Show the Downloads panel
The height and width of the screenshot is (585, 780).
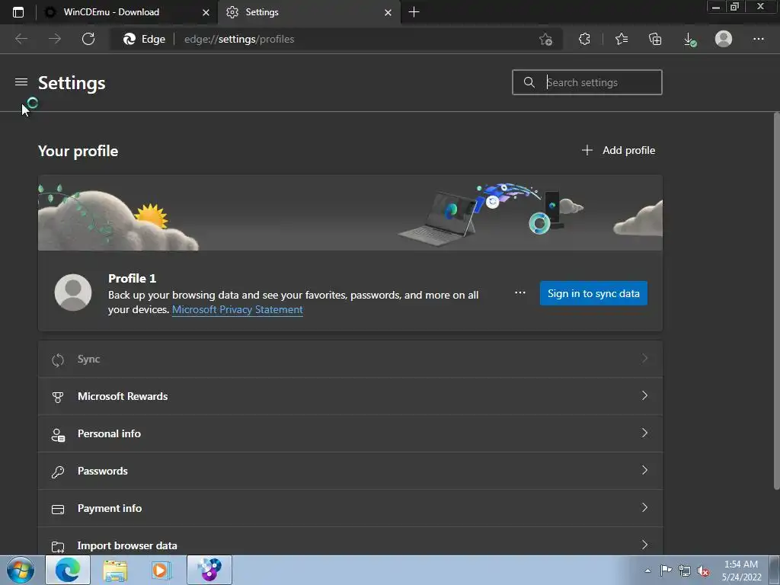click(x=689, y=40)
